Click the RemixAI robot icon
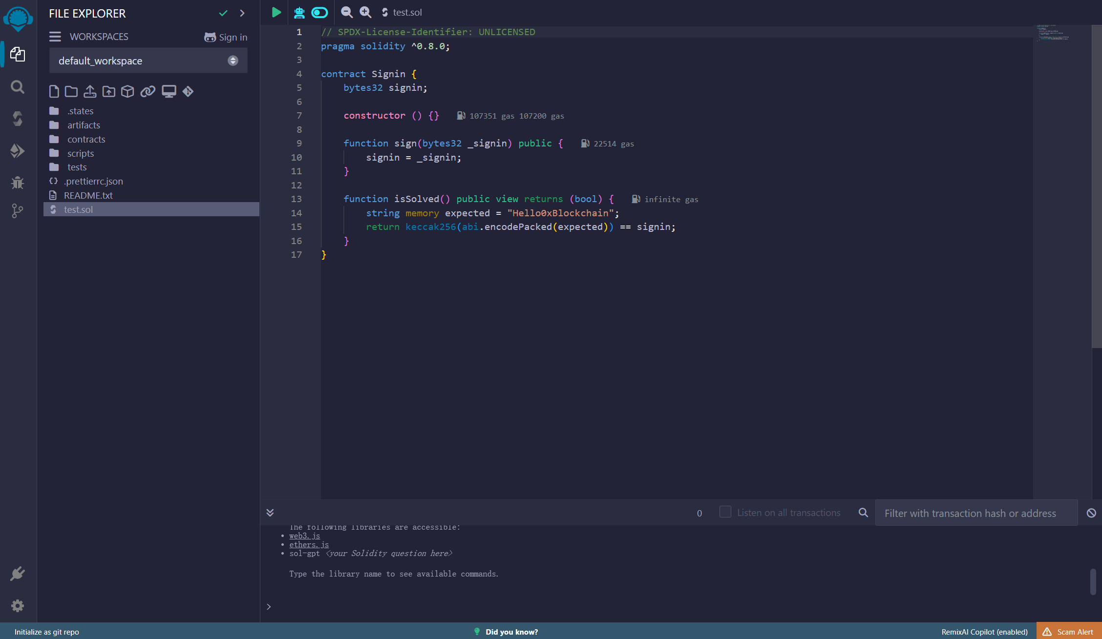Screen dimensions: 1102x639 pyautogui.click(x=299, y=12)
